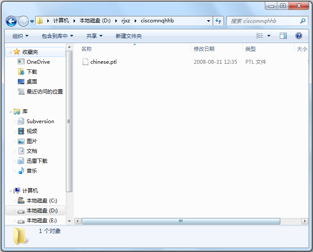Click 新建文件夹 new folder button

[x=128, y=36]
